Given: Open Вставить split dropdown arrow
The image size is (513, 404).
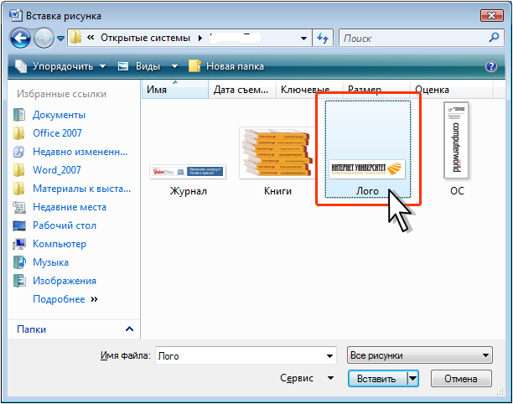Looking at the screenshot, I should click(x=413, y=379).
